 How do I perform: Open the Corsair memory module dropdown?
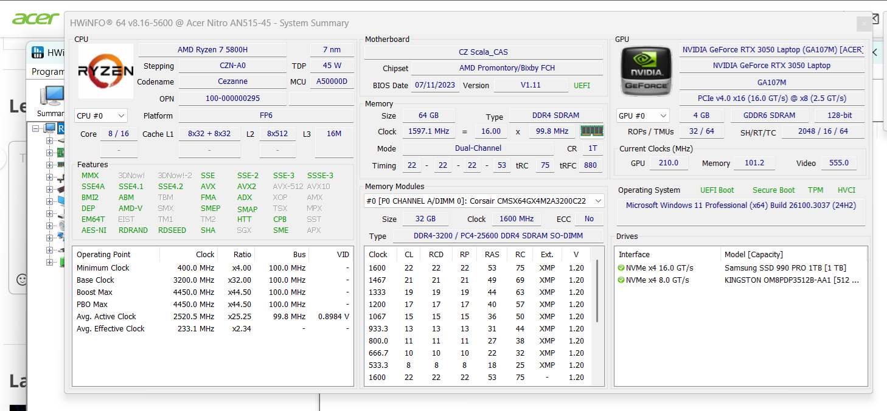484,201
